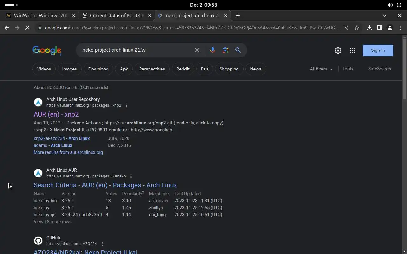Start voice search with microphone

tap(212, 50)
